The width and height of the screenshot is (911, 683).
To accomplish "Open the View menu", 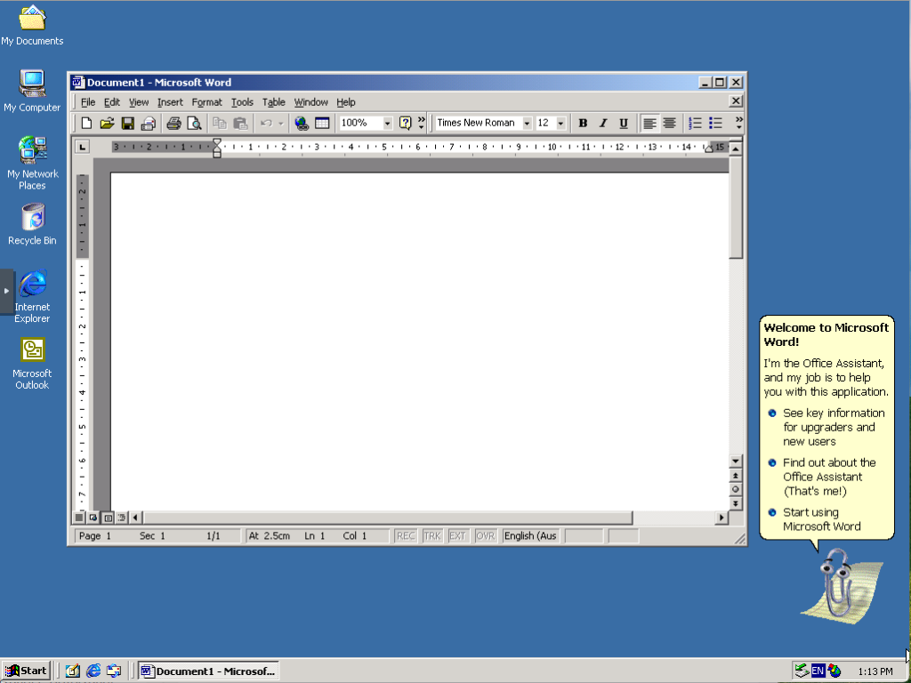I will coord(138,102).
